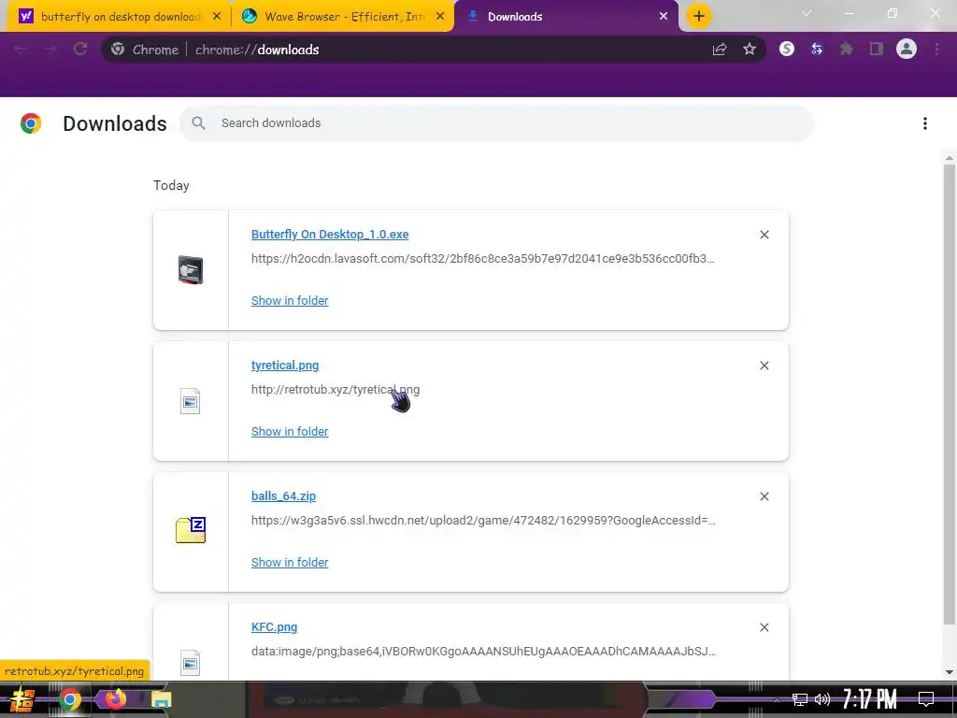Remove balls_64.zip from downloads list

(x=764, y=496)
